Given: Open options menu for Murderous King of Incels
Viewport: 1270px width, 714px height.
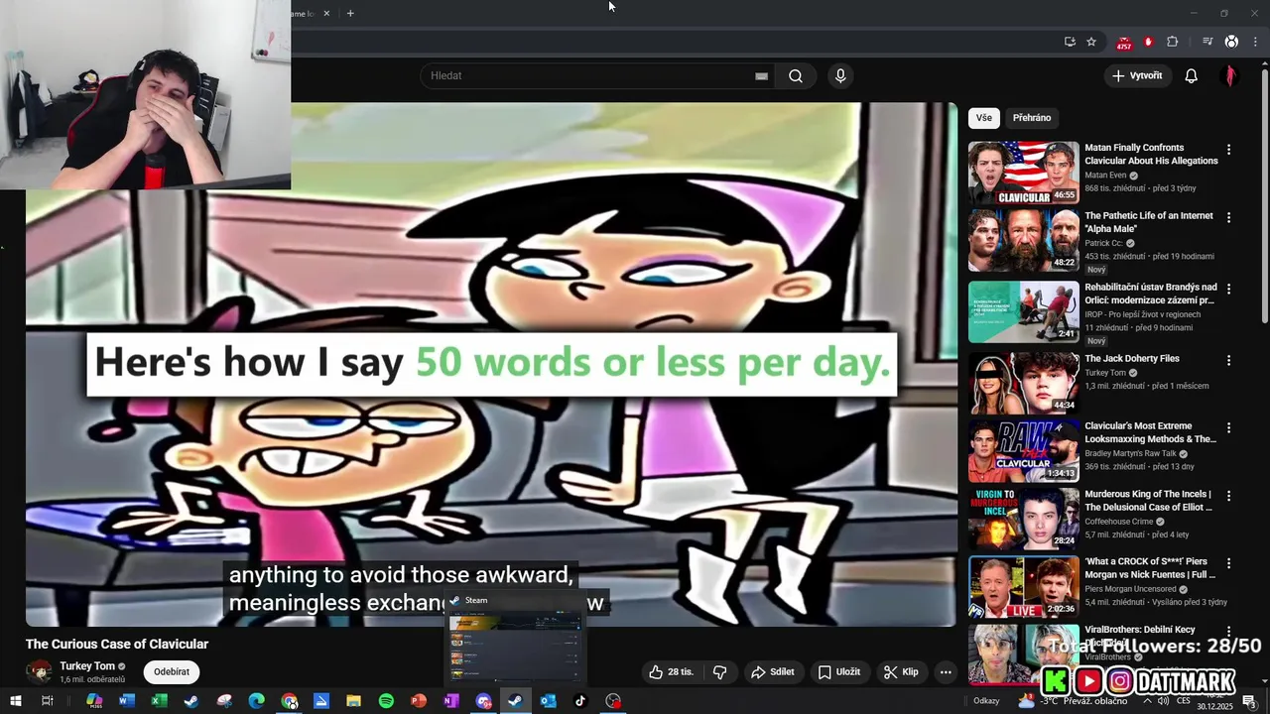Looking at the screenshot, I should pyautogui.click(x=1228, y=495).
